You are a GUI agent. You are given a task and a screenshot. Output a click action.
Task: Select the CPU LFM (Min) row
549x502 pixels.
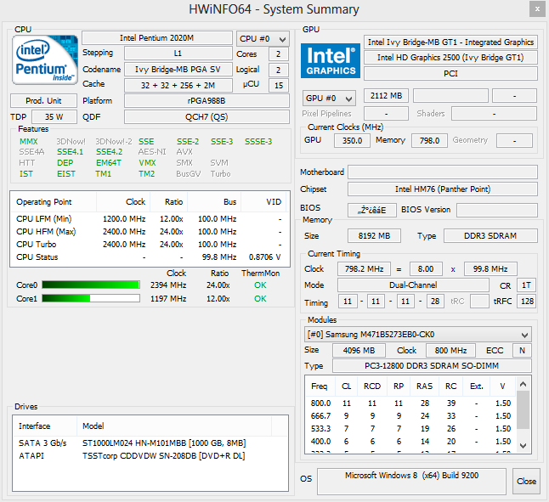pos(149,219)
